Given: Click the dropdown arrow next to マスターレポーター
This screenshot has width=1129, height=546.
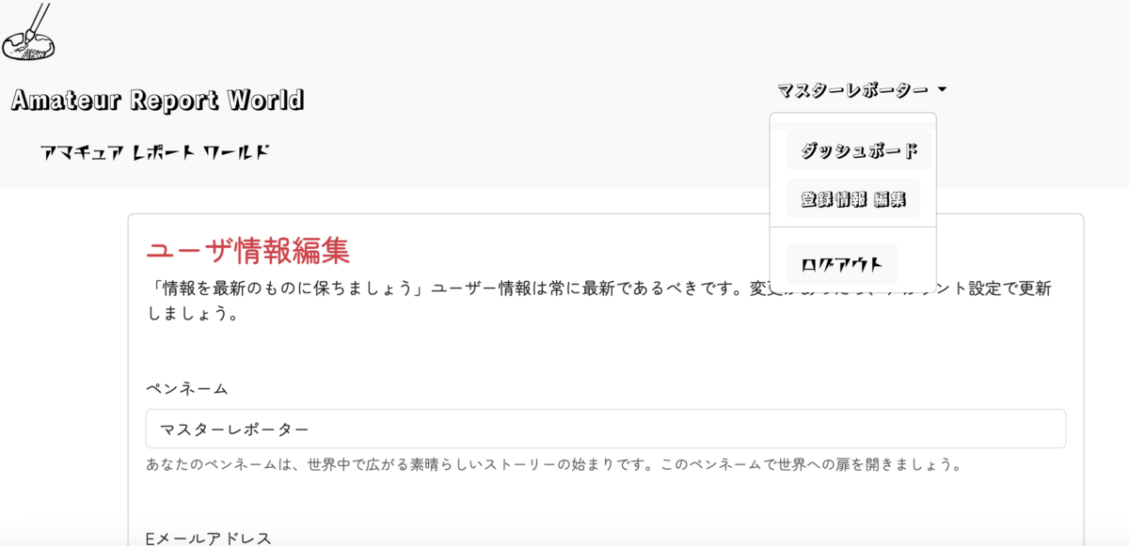Looking at the screenshot, I should [946, 90].
